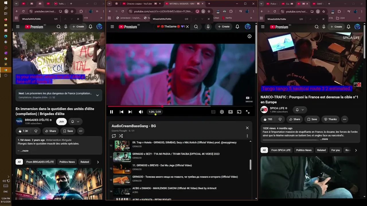
Task: Cast the middle video to a TV
Action: [x=239, y=112]
